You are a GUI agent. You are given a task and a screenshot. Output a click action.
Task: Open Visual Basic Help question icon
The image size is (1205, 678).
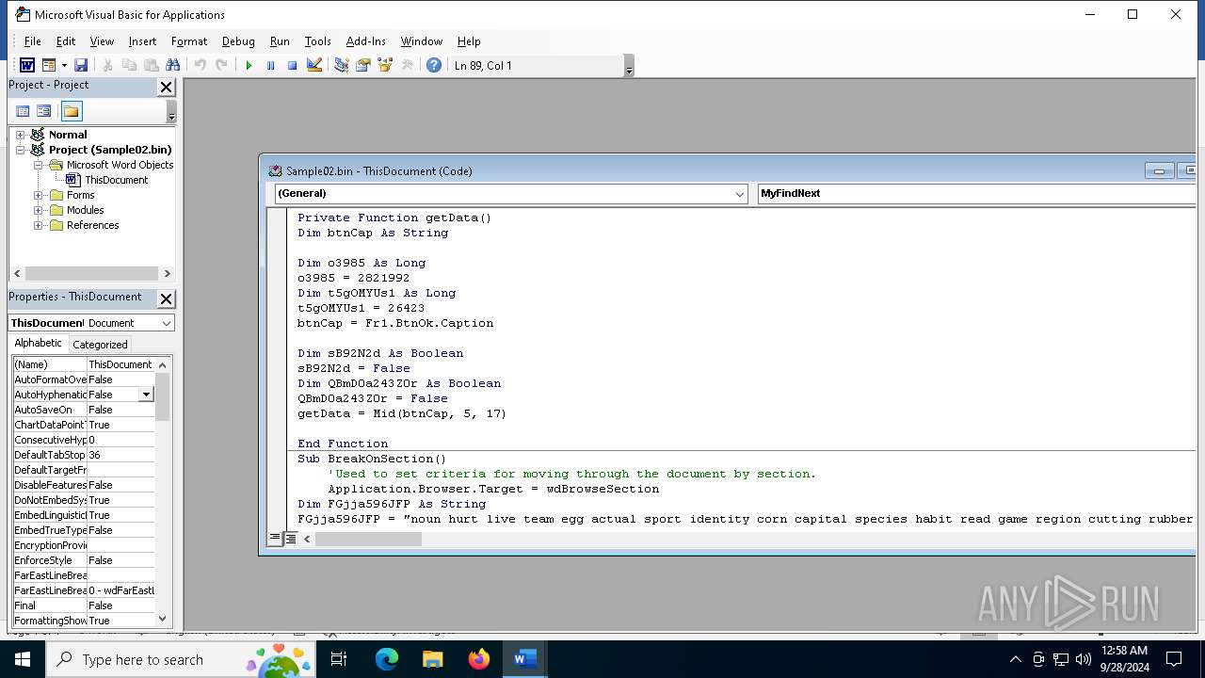point(433,65)
